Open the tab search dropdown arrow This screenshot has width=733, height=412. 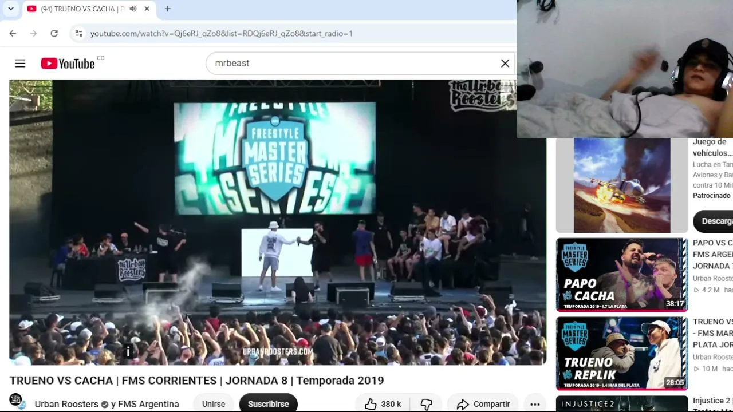click(x=10, y=9)
